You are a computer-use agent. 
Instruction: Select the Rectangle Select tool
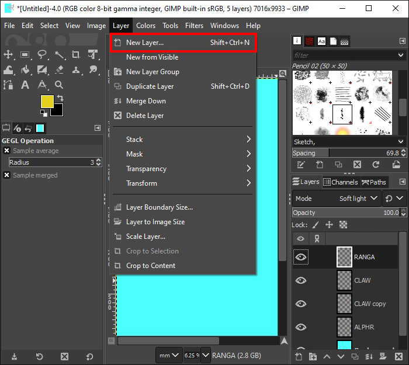25,54
